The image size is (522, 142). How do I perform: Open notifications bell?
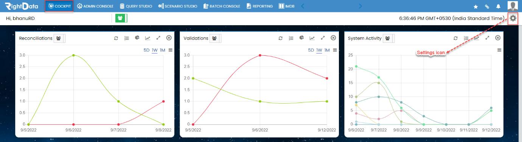(498, 6)
